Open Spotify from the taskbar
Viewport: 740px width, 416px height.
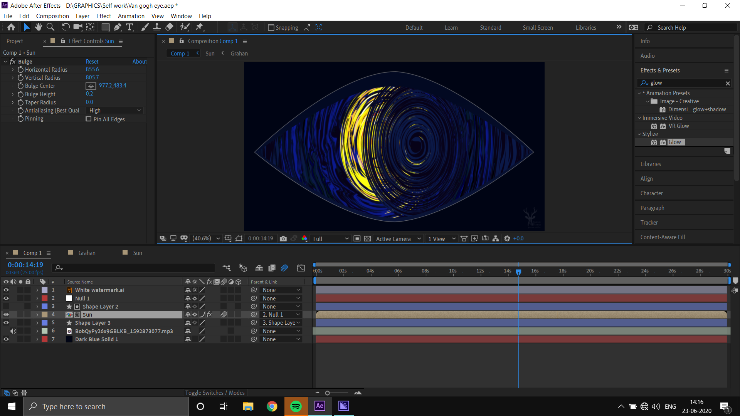pos(296,406)
